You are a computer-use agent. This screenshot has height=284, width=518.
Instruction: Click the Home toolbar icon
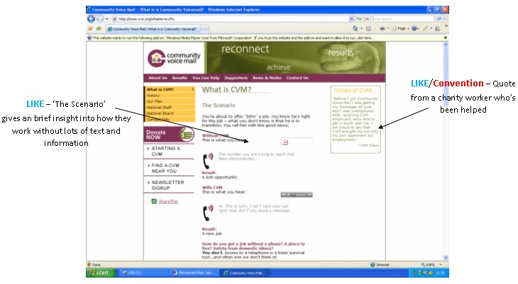pyautogui.click(x=355, y=29)
